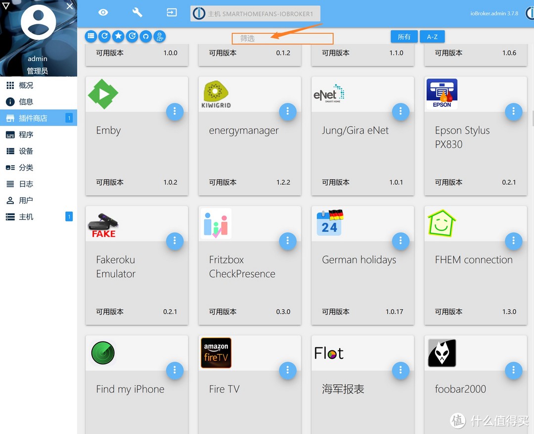Click the Emby adapter title
Image resolution: width=534 pixels, height=434 pixels.
[108, 130]
